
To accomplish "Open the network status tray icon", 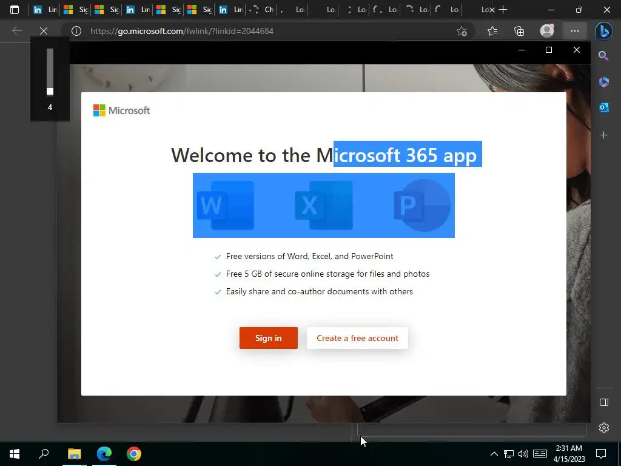I will (509, 454).
